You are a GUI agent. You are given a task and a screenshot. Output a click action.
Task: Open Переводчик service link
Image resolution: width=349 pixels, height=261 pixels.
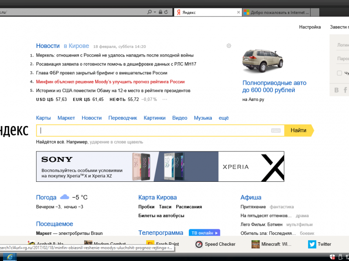(123, 118)
